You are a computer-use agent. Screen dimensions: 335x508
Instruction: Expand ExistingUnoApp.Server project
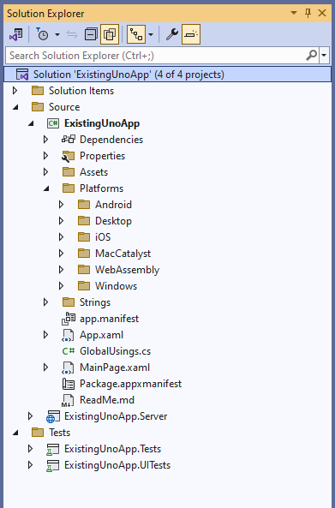click(x=30, y=416)
